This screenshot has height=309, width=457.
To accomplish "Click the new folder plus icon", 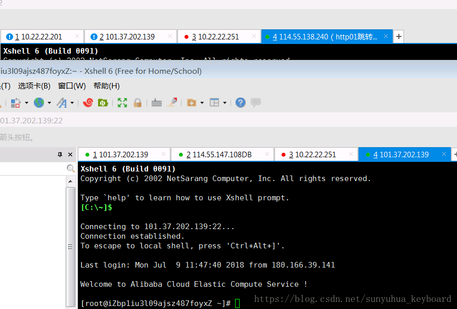I will click(x=191, y=103).
